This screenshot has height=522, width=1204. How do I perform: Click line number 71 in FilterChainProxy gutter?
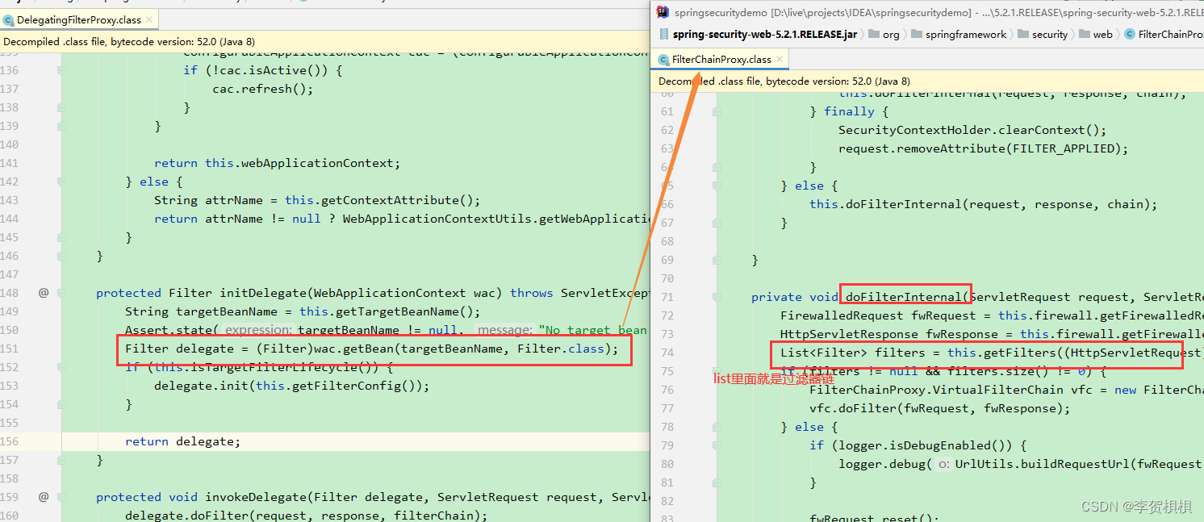[667, 297]
